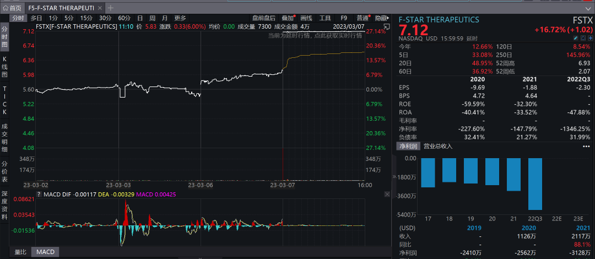The image size is (595, 259).
Task: Click the delayed quote notice for realtime data
Action: (315, 35)
